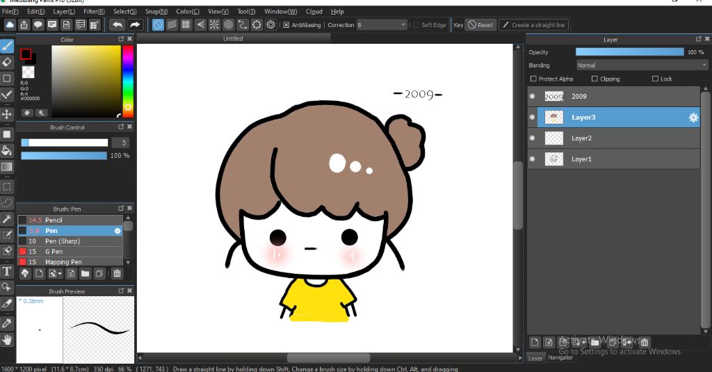
Task: Delete brush with trash icon in Brush panel
Action: (117, 273)
